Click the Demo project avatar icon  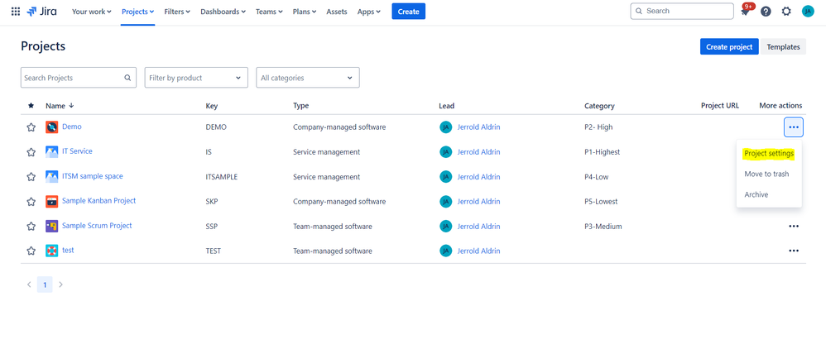point(51,127)
